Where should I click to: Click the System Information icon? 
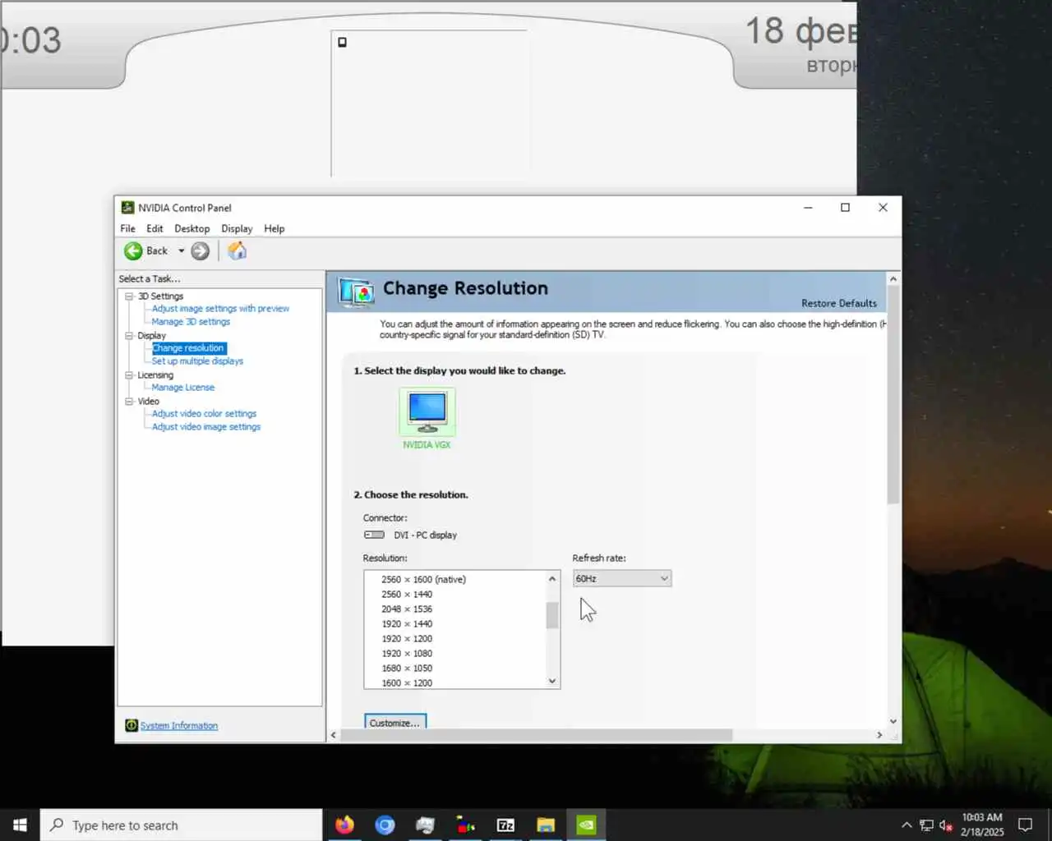tap(131, 725)
